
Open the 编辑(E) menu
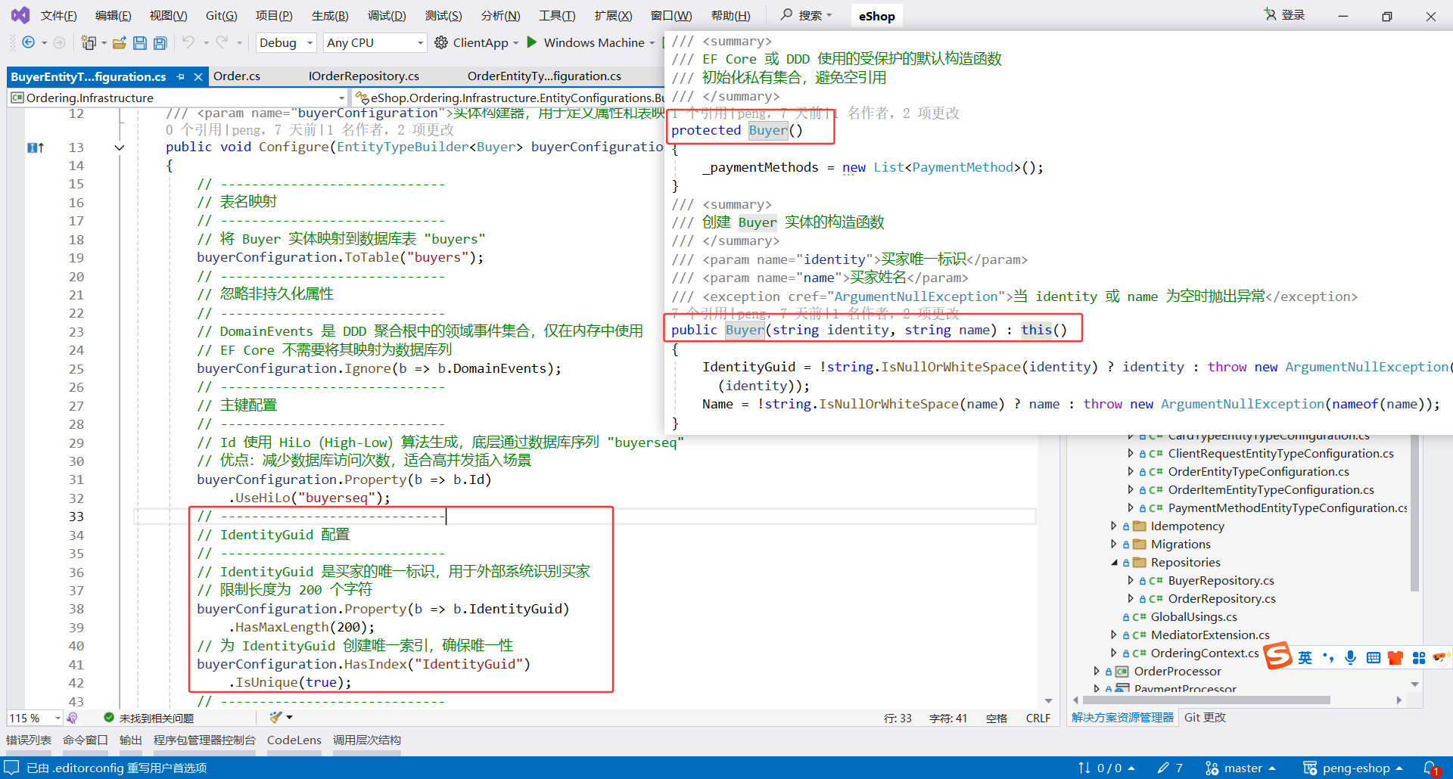click(x=113, y=15)
